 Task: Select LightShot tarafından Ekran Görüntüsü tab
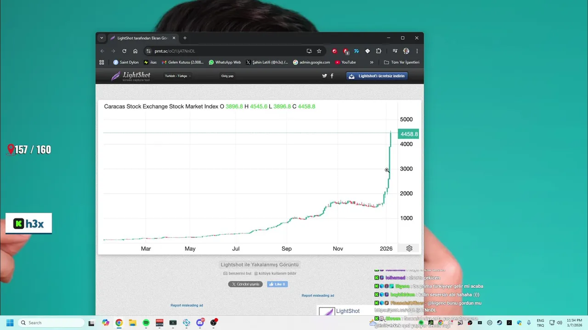pyautogui.click(x=143, y=38)
